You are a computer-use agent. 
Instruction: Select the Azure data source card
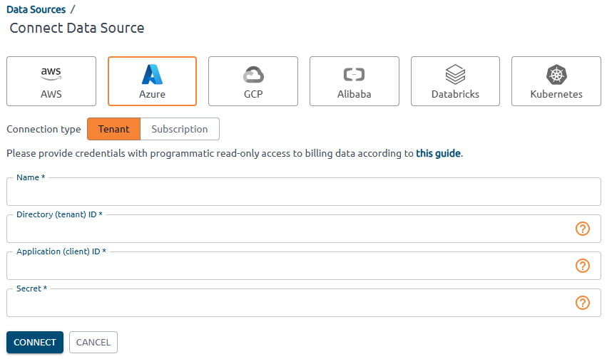point(152,81)
